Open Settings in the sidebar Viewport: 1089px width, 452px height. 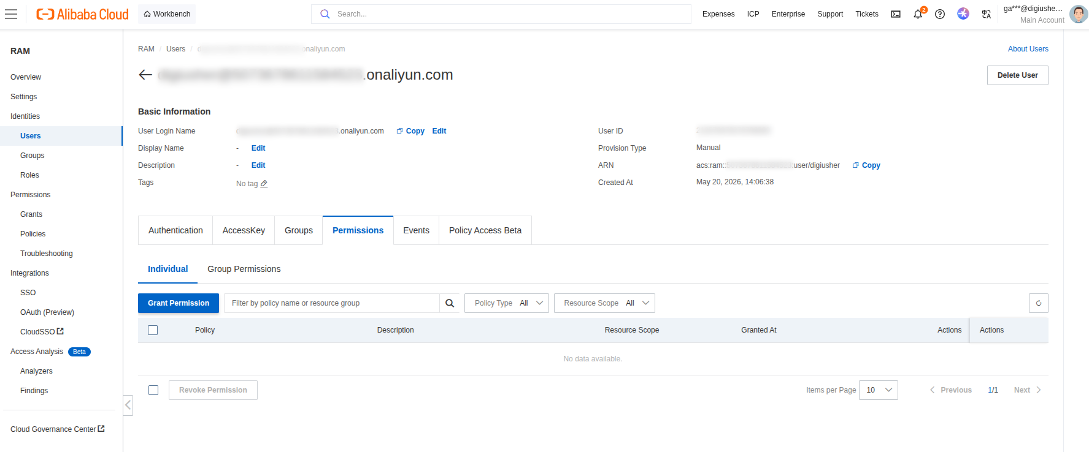pos(24,97)
